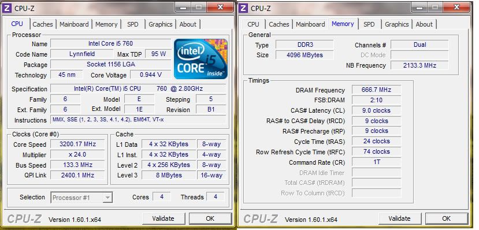The image size is (479, 230).
Task: Click the processor Name field Intel Core i5 760
Action: point(110,43)
